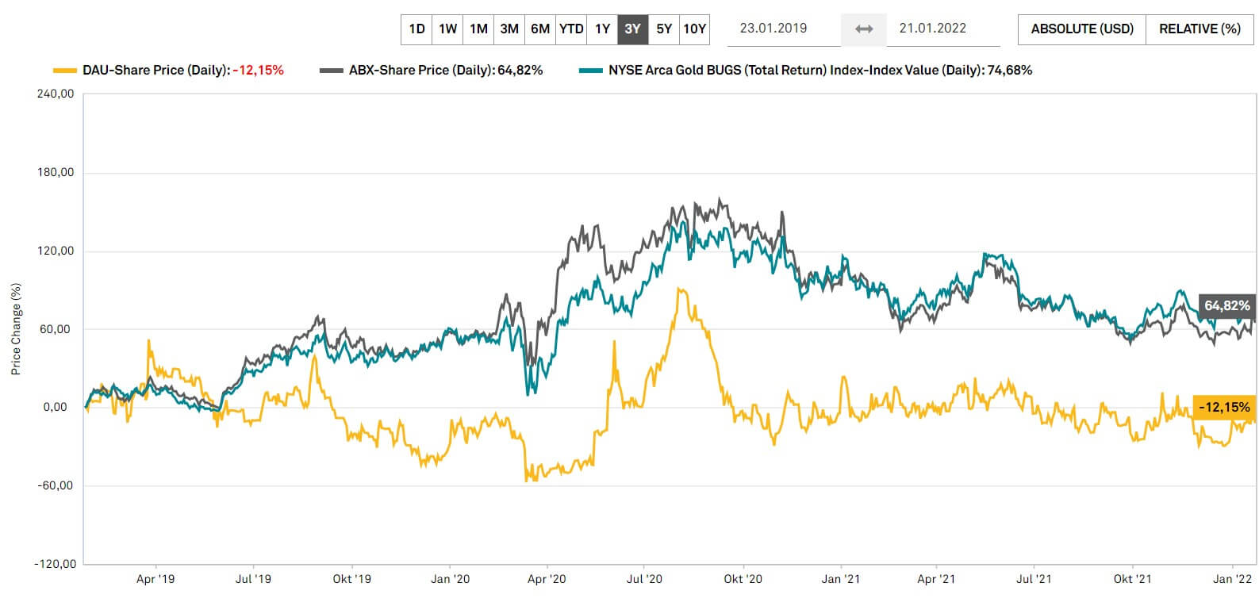Select the 1W timeframe

[x=447, y=29]
